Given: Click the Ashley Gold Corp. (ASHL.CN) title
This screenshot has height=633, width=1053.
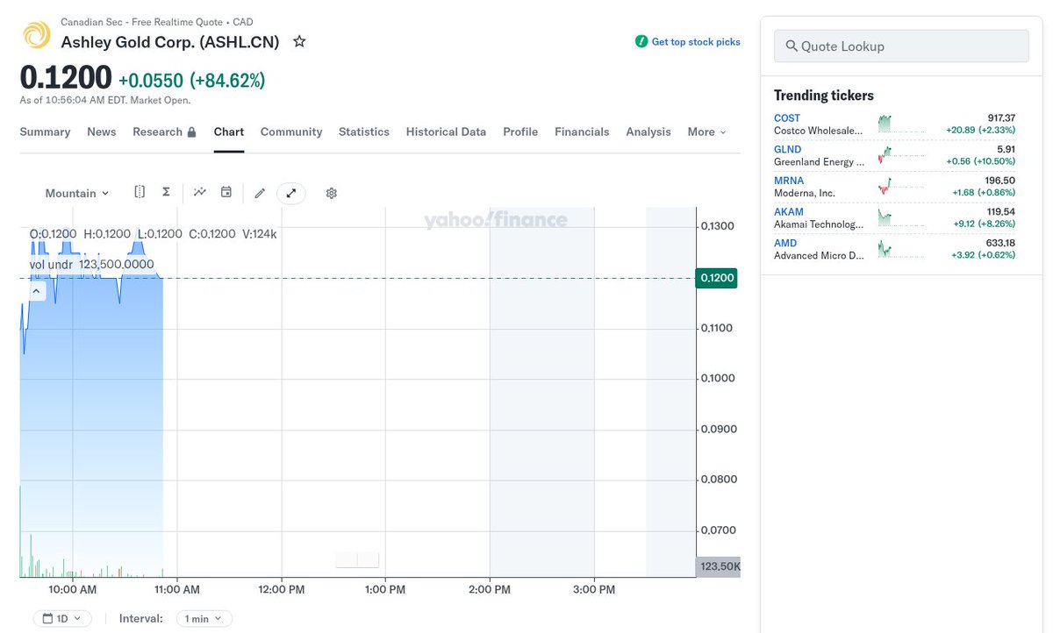Looking at the screenshot, I should 170,41.
